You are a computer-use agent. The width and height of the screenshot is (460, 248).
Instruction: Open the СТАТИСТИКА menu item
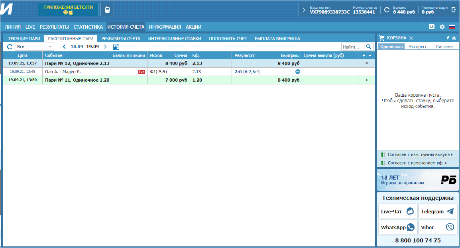click(88, 27)
